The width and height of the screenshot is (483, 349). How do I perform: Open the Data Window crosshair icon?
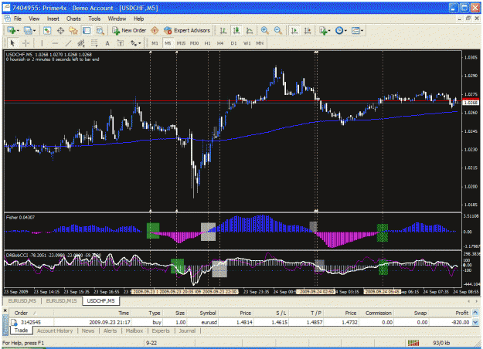pos(60,30)
